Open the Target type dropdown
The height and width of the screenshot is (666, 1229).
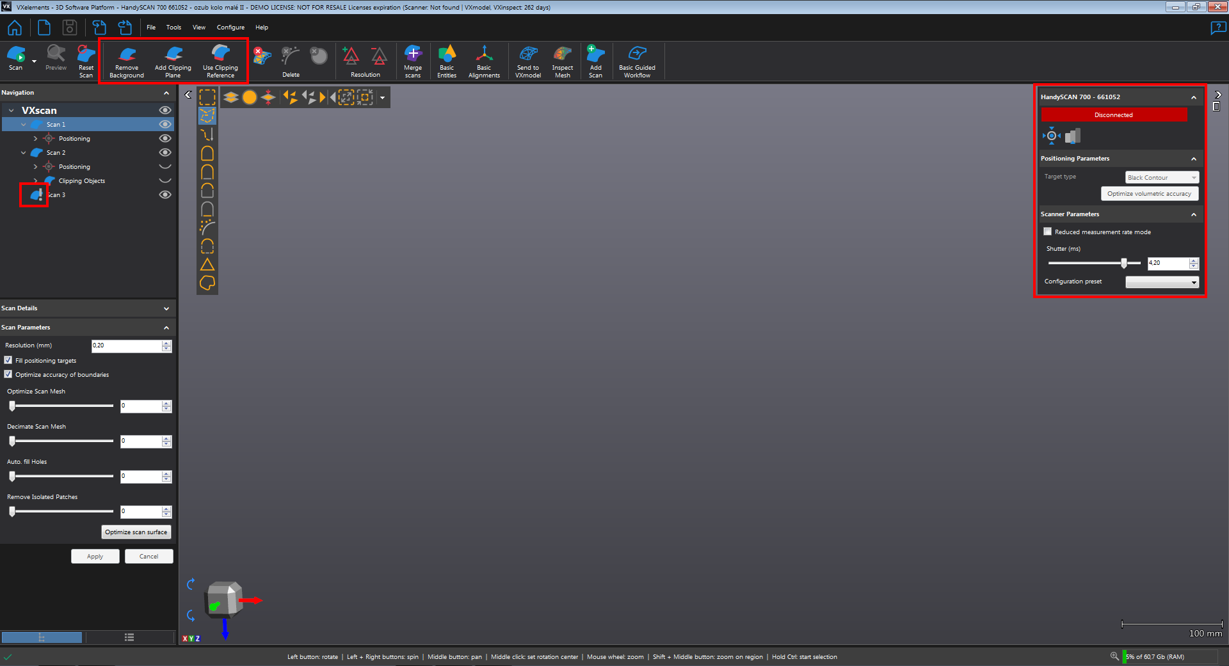[1162, 177]
